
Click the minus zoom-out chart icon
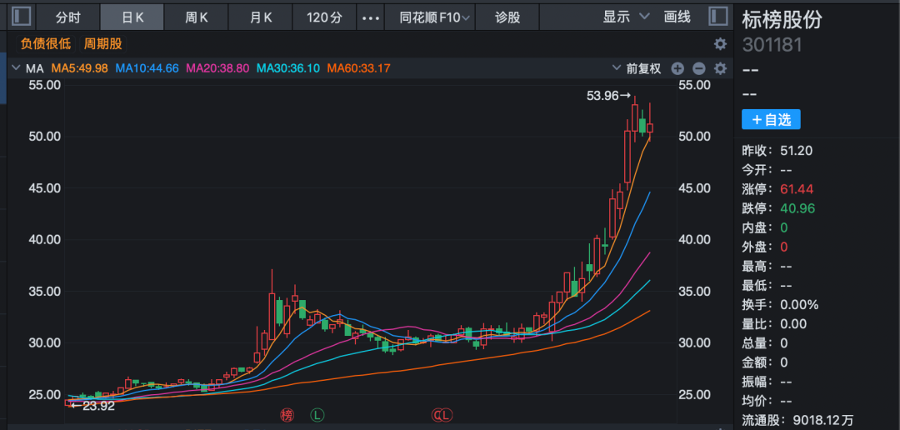[x=699, y=68]
